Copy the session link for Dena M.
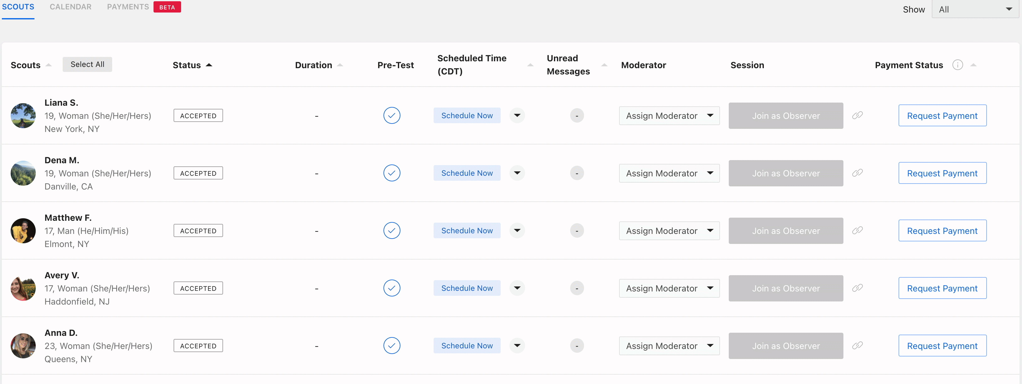Screen dimensions: 1022x384 point(857,173)
